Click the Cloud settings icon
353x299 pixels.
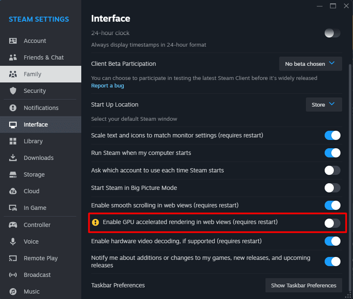point(12,191)
